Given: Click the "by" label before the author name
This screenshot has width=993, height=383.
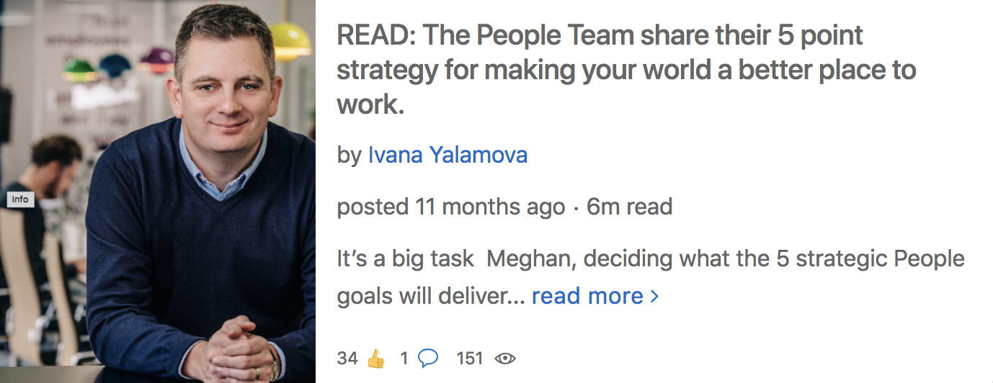Looking at the screenshot, I should [349, 155].
